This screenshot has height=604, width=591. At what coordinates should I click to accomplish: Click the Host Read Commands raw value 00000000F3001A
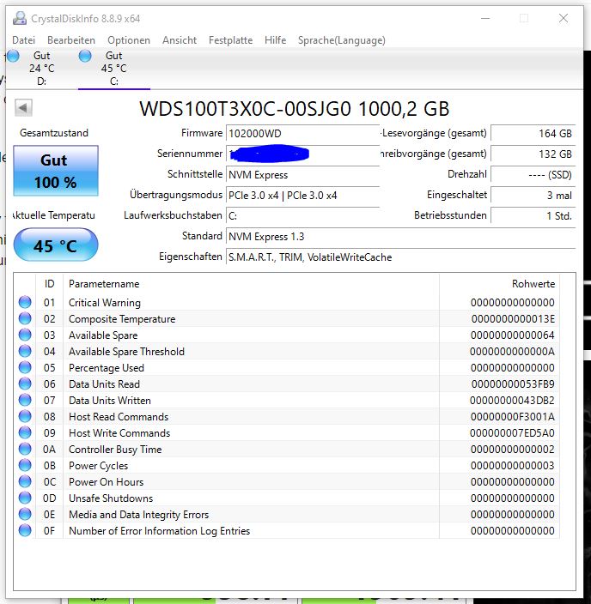(x=513, y=417)
